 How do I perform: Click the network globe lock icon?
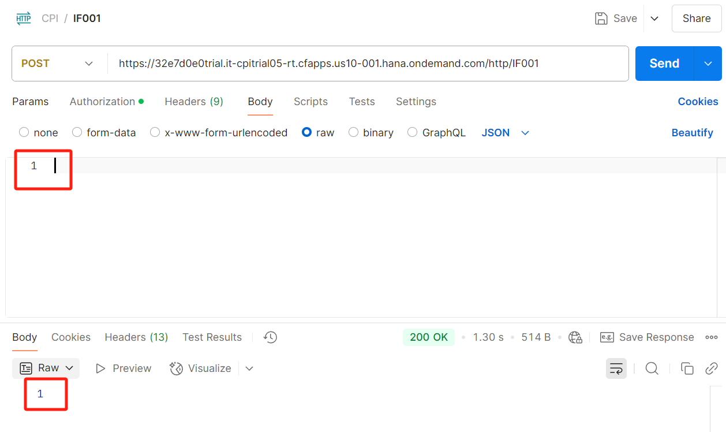coord(575,337)
